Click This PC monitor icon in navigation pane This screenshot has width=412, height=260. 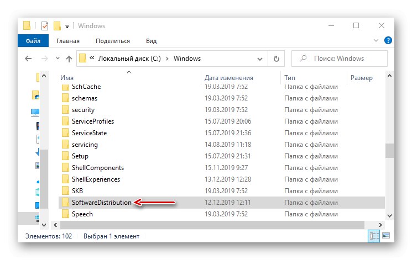pos(35,113)
